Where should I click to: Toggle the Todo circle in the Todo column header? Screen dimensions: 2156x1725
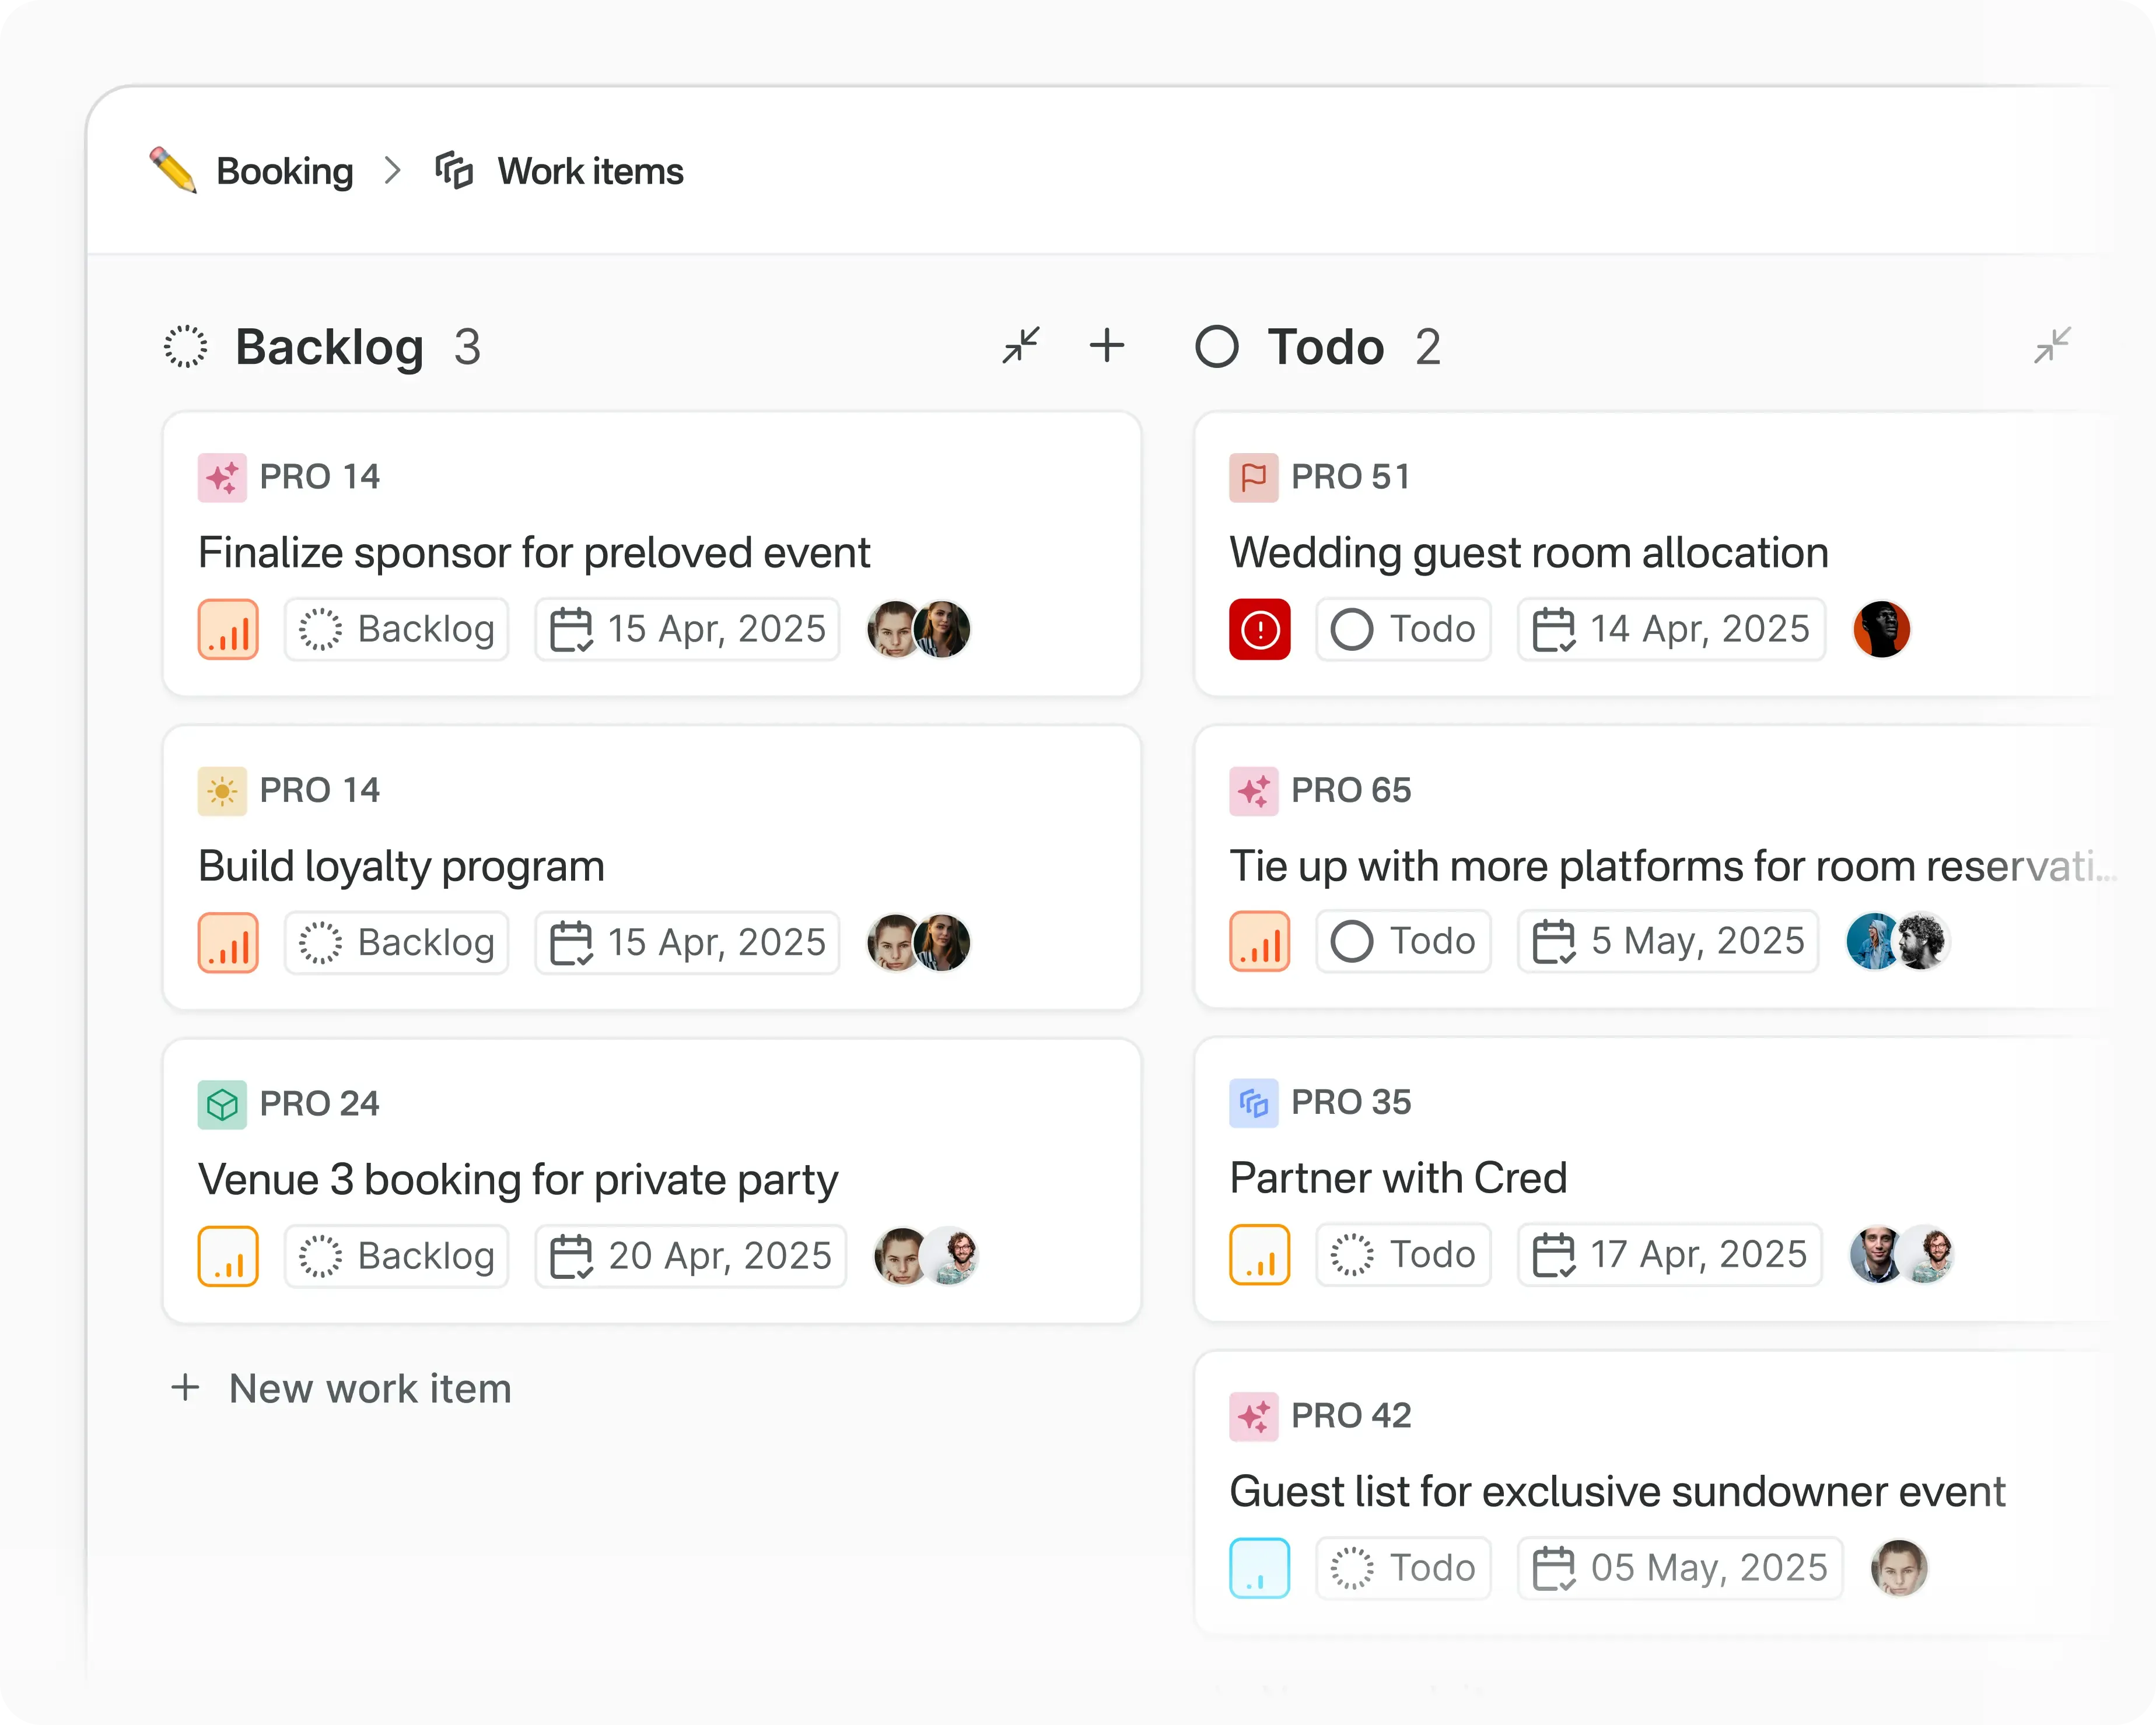tap(1217, 347)
